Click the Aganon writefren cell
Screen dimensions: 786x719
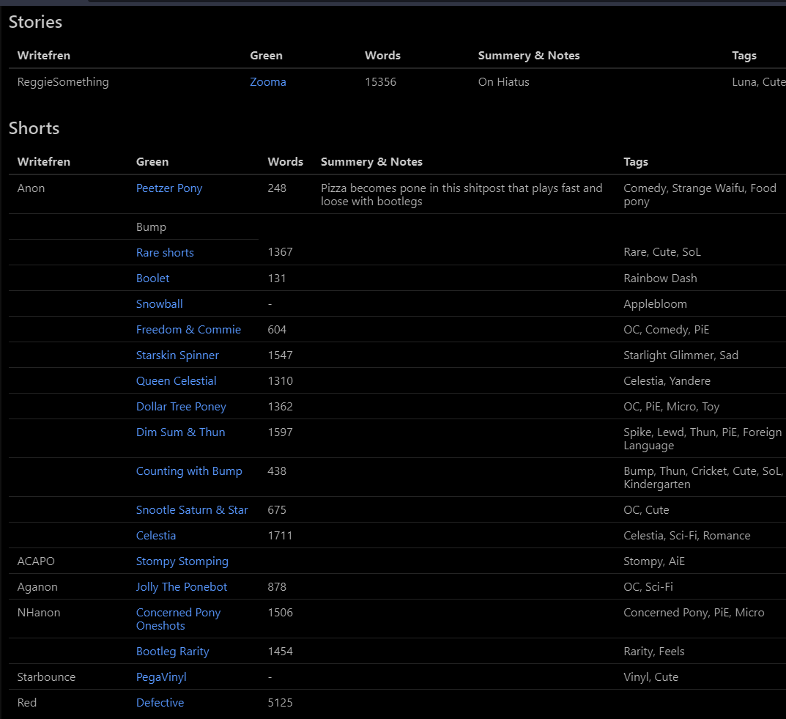(37, 586)
